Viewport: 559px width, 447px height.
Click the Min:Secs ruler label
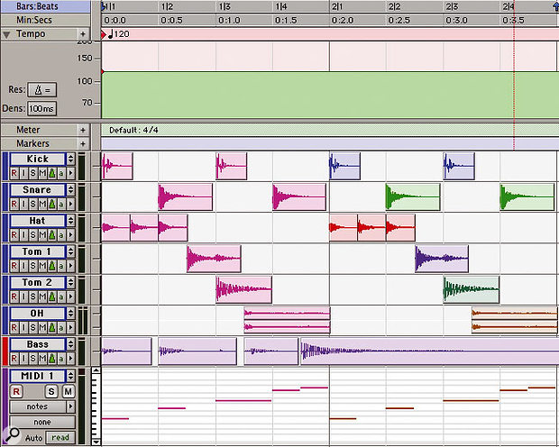(x=34, y=20)
